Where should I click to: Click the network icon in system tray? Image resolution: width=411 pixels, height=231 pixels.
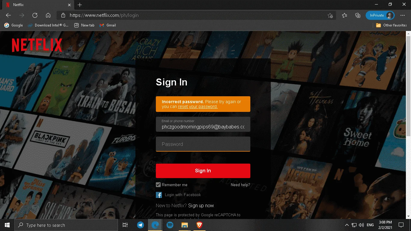coord(354,225)
